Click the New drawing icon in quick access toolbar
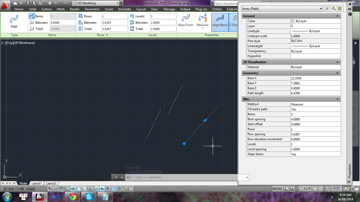The width and height of the screenshot is (360, 202). 15,3
